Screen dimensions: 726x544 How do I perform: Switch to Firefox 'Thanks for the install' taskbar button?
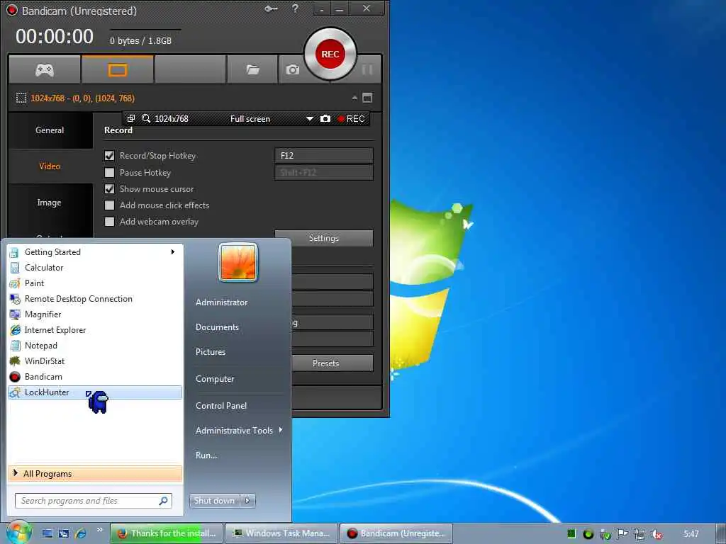(167, 533)
